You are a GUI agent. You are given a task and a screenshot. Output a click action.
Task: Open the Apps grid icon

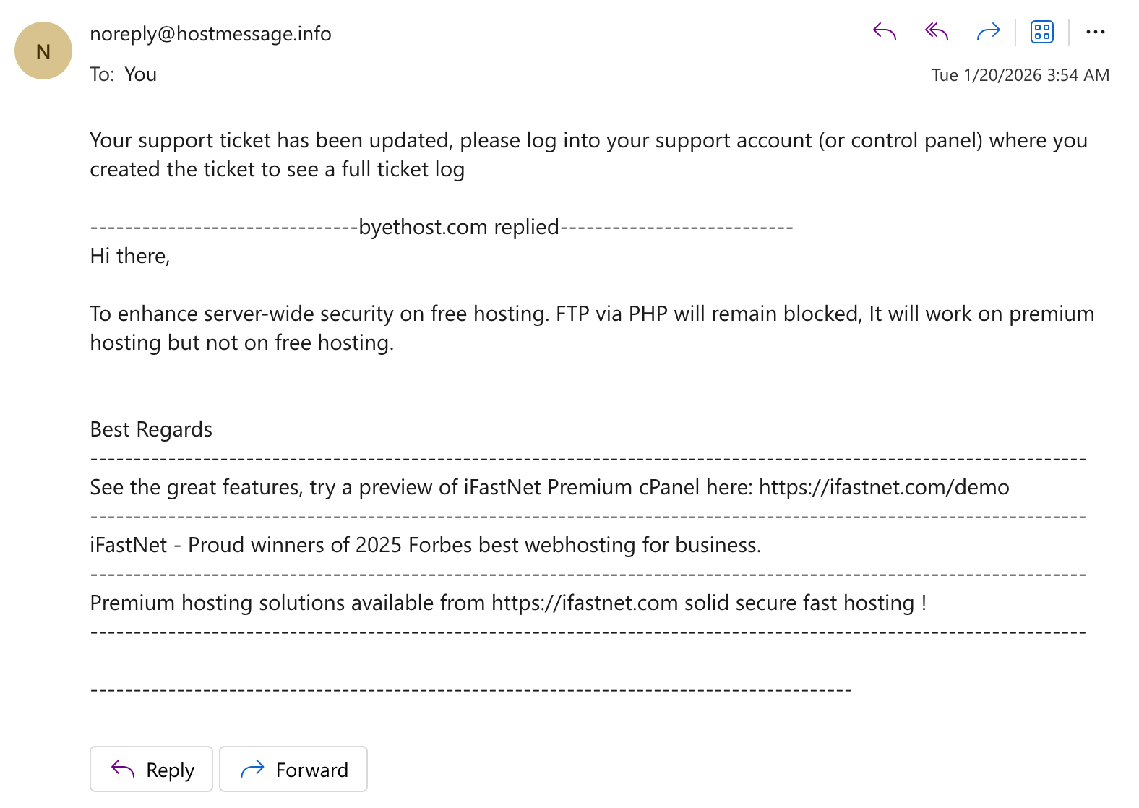(1041, 32)
